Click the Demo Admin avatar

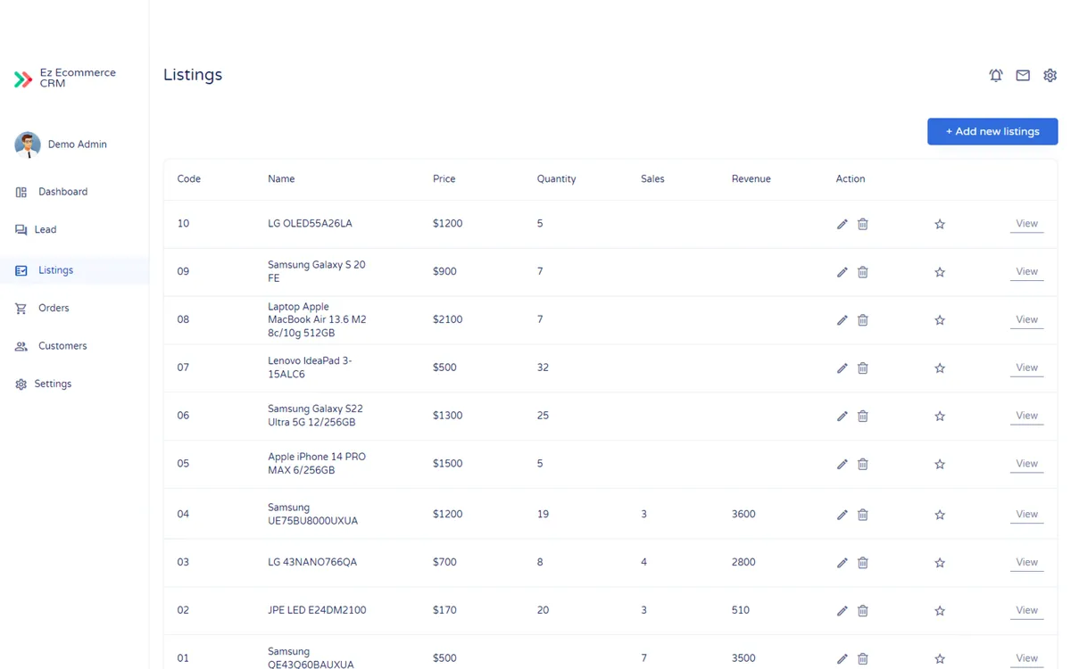[x=28, y=145]
